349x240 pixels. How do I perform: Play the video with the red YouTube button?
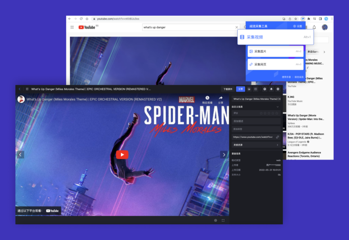[x=122, y=154]
